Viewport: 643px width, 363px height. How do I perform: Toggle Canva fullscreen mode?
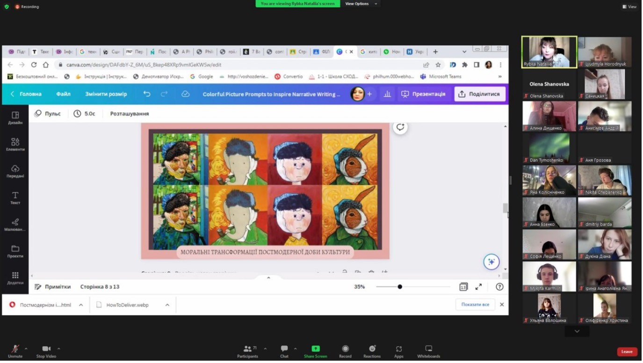[x=478, y=287]
